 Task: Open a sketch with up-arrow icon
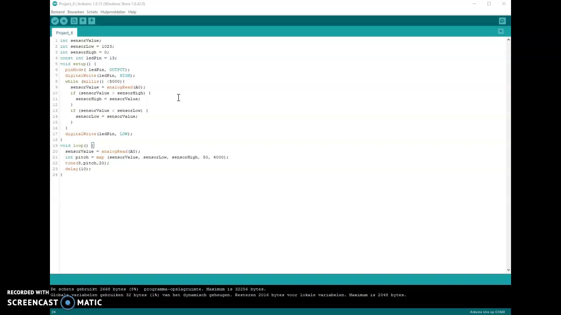click(x=83, y=21)
